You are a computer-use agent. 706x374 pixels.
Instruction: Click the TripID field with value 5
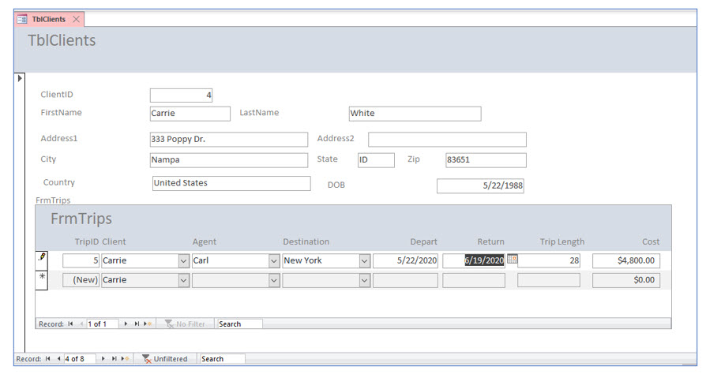point(81,260)
